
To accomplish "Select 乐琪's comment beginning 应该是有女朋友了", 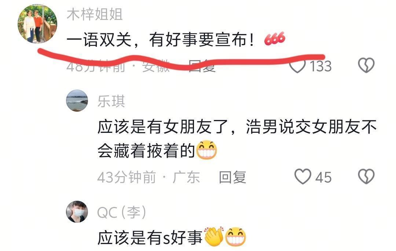I will [x=237, y=138].
